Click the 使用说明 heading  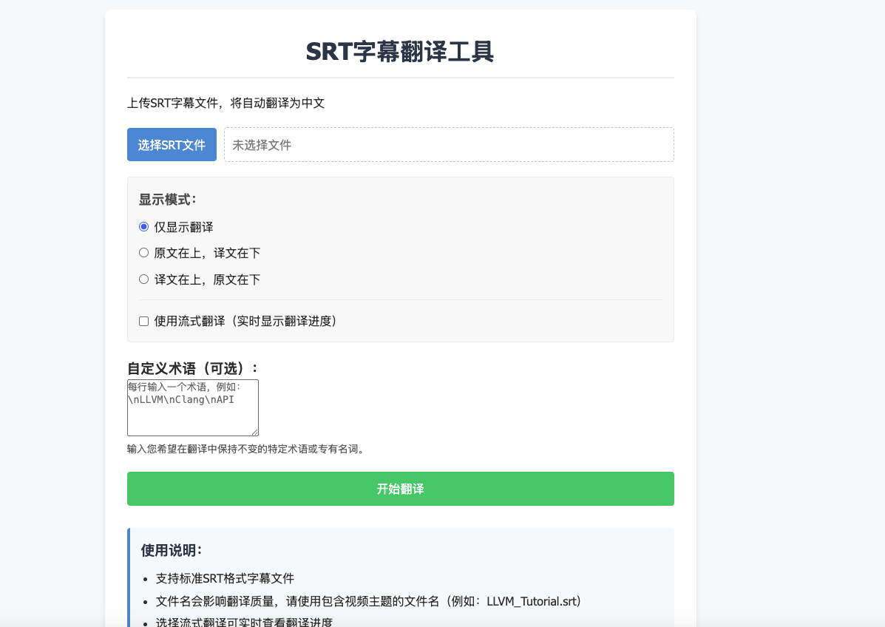coord(172,550)
